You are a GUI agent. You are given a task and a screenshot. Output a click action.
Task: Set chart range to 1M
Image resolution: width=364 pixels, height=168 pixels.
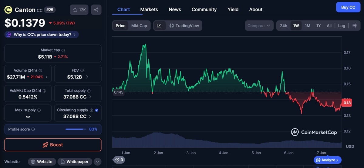(x=308, y=26)
